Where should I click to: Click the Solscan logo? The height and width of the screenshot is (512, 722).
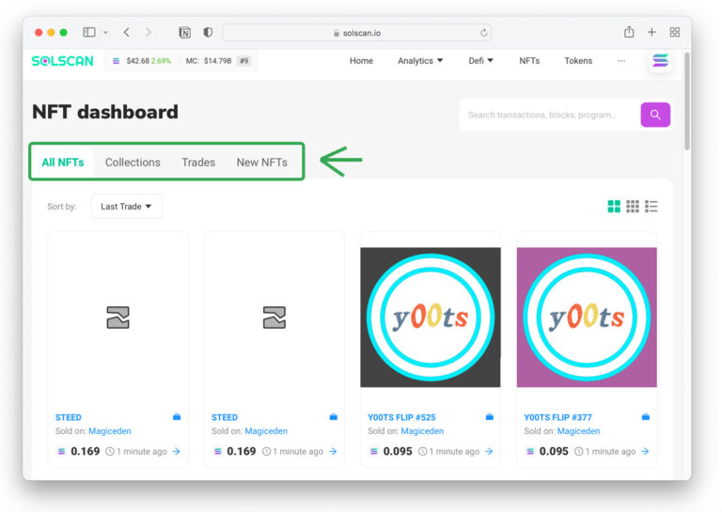pyautogui.click(x=63, y=61)
